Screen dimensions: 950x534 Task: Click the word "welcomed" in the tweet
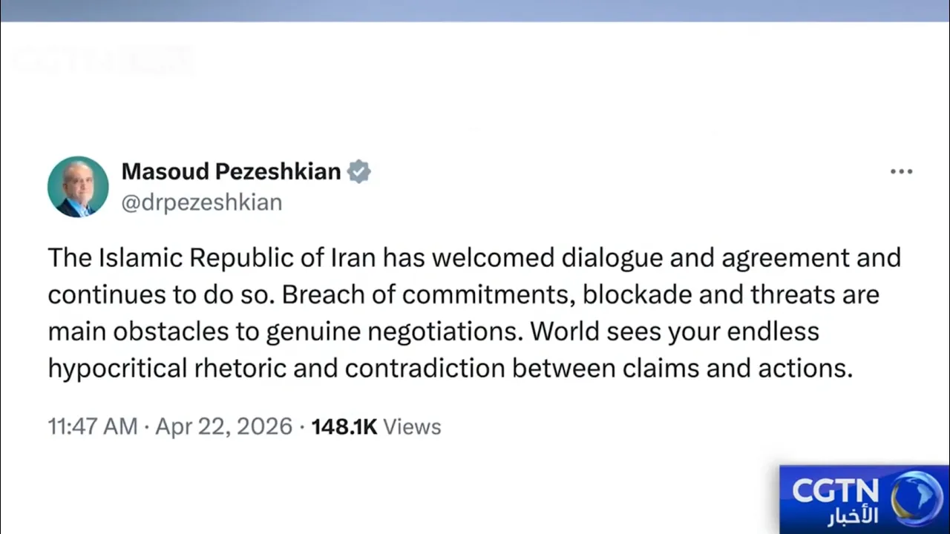[x=493, y=257]
